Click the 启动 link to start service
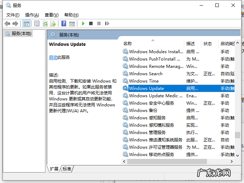Viewport: 244px width, 183px height. point(53,57)
